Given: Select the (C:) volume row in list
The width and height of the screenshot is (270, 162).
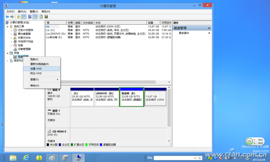Looking at the screenshot, I should point(108,30).
